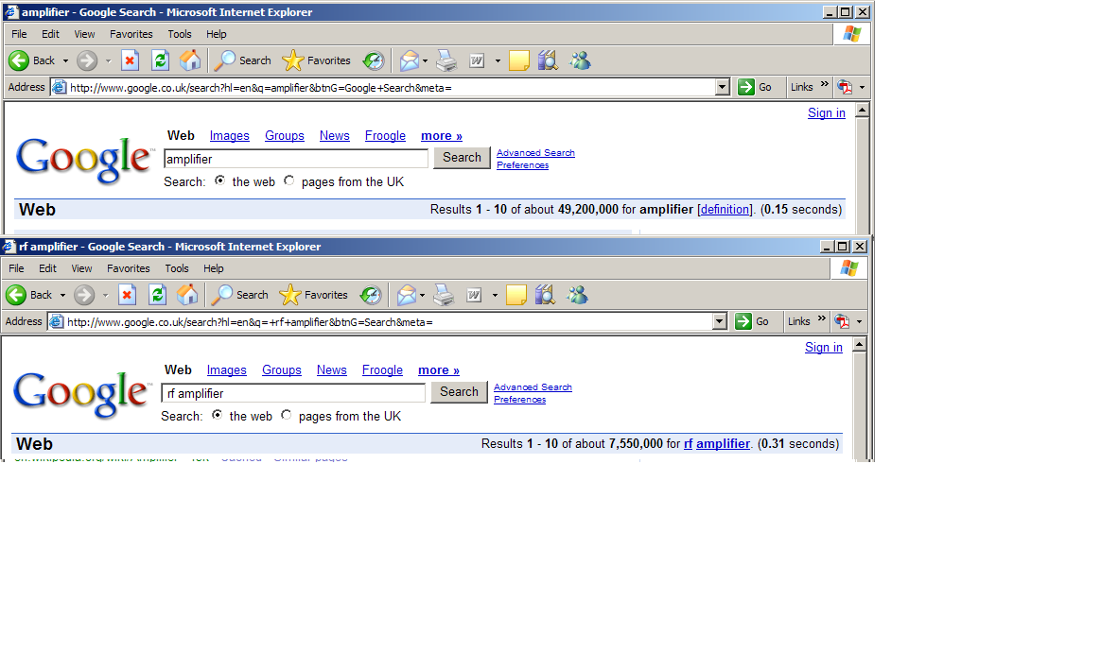Expand Links chevron in amplifier window
Screen dimensions: 1101x670
pyautogui.click(x=825, y=84)
